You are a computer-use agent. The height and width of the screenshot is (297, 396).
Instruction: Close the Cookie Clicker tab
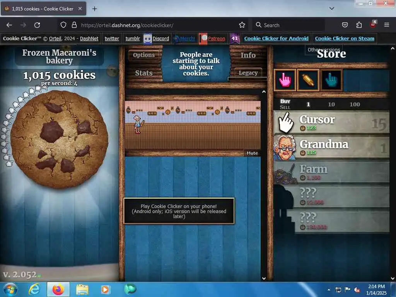[80, 9]
